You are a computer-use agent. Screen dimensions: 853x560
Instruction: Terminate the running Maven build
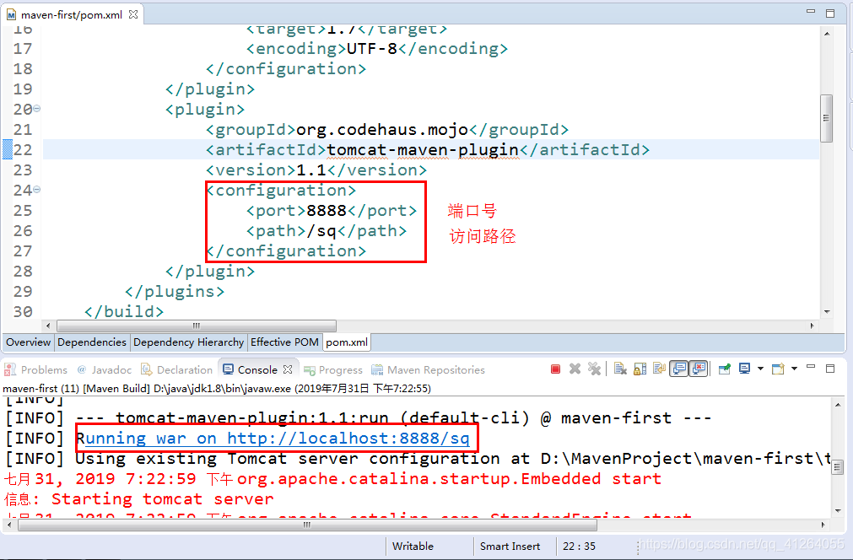coord(555,369)
